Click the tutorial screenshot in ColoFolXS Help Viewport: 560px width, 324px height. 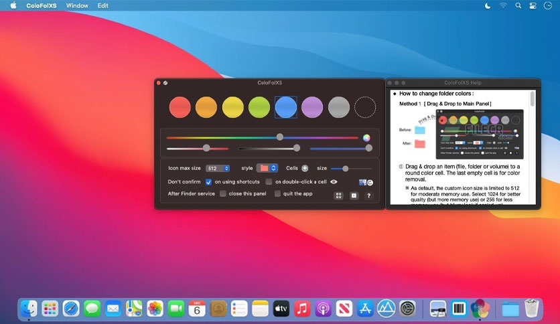[480, 134]
